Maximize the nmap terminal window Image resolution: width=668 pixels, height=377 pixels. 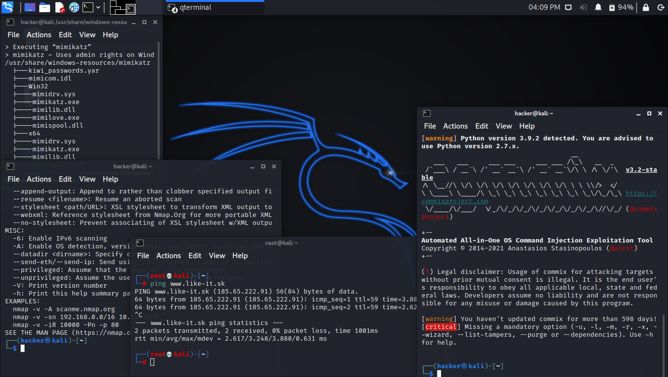[263, 166]
